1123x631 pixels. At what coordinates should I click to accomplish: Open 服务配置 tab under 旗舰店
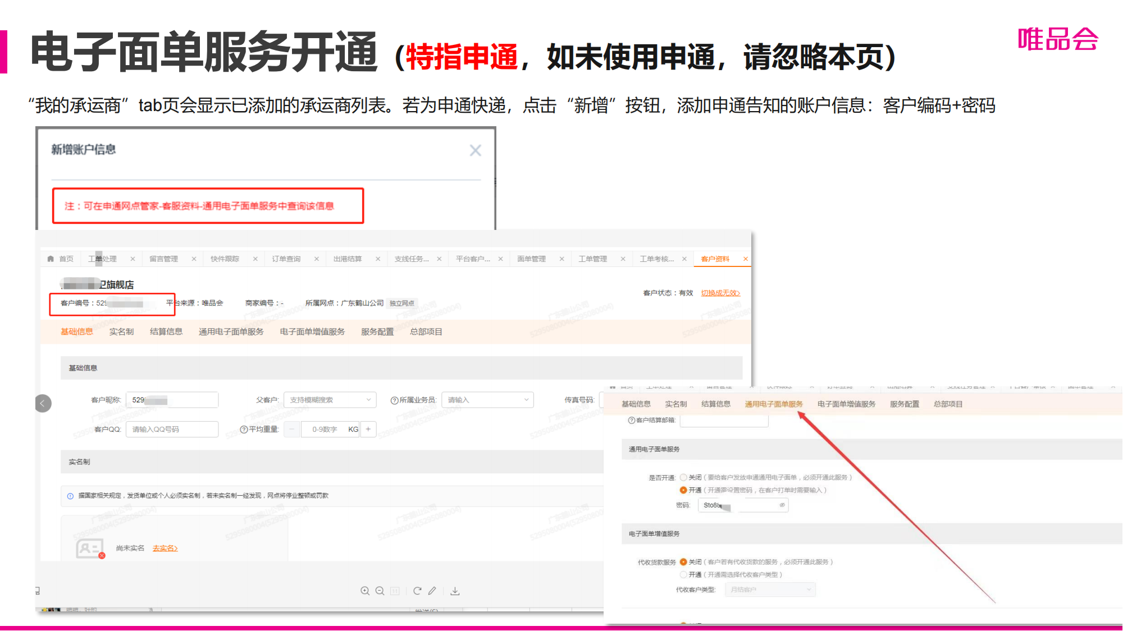pos(377,331)
